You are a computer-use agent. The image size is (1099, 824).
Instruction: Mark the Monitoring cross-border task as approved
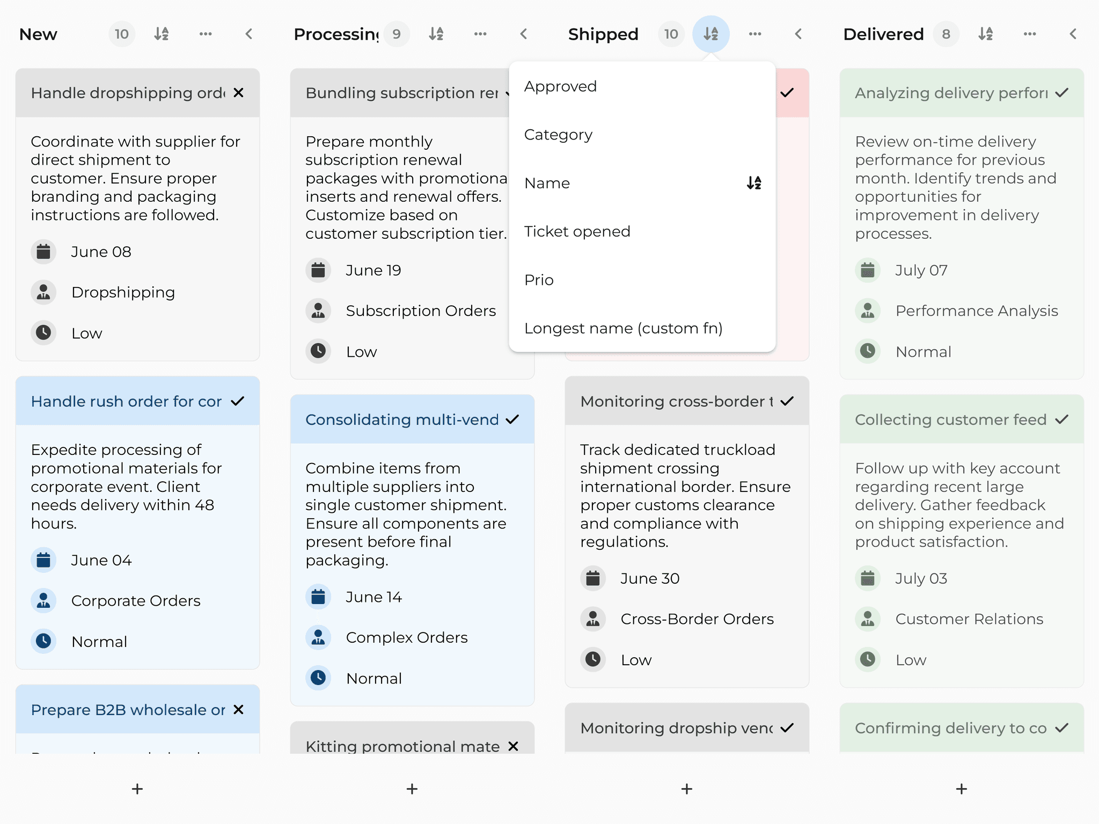(787, 401)
